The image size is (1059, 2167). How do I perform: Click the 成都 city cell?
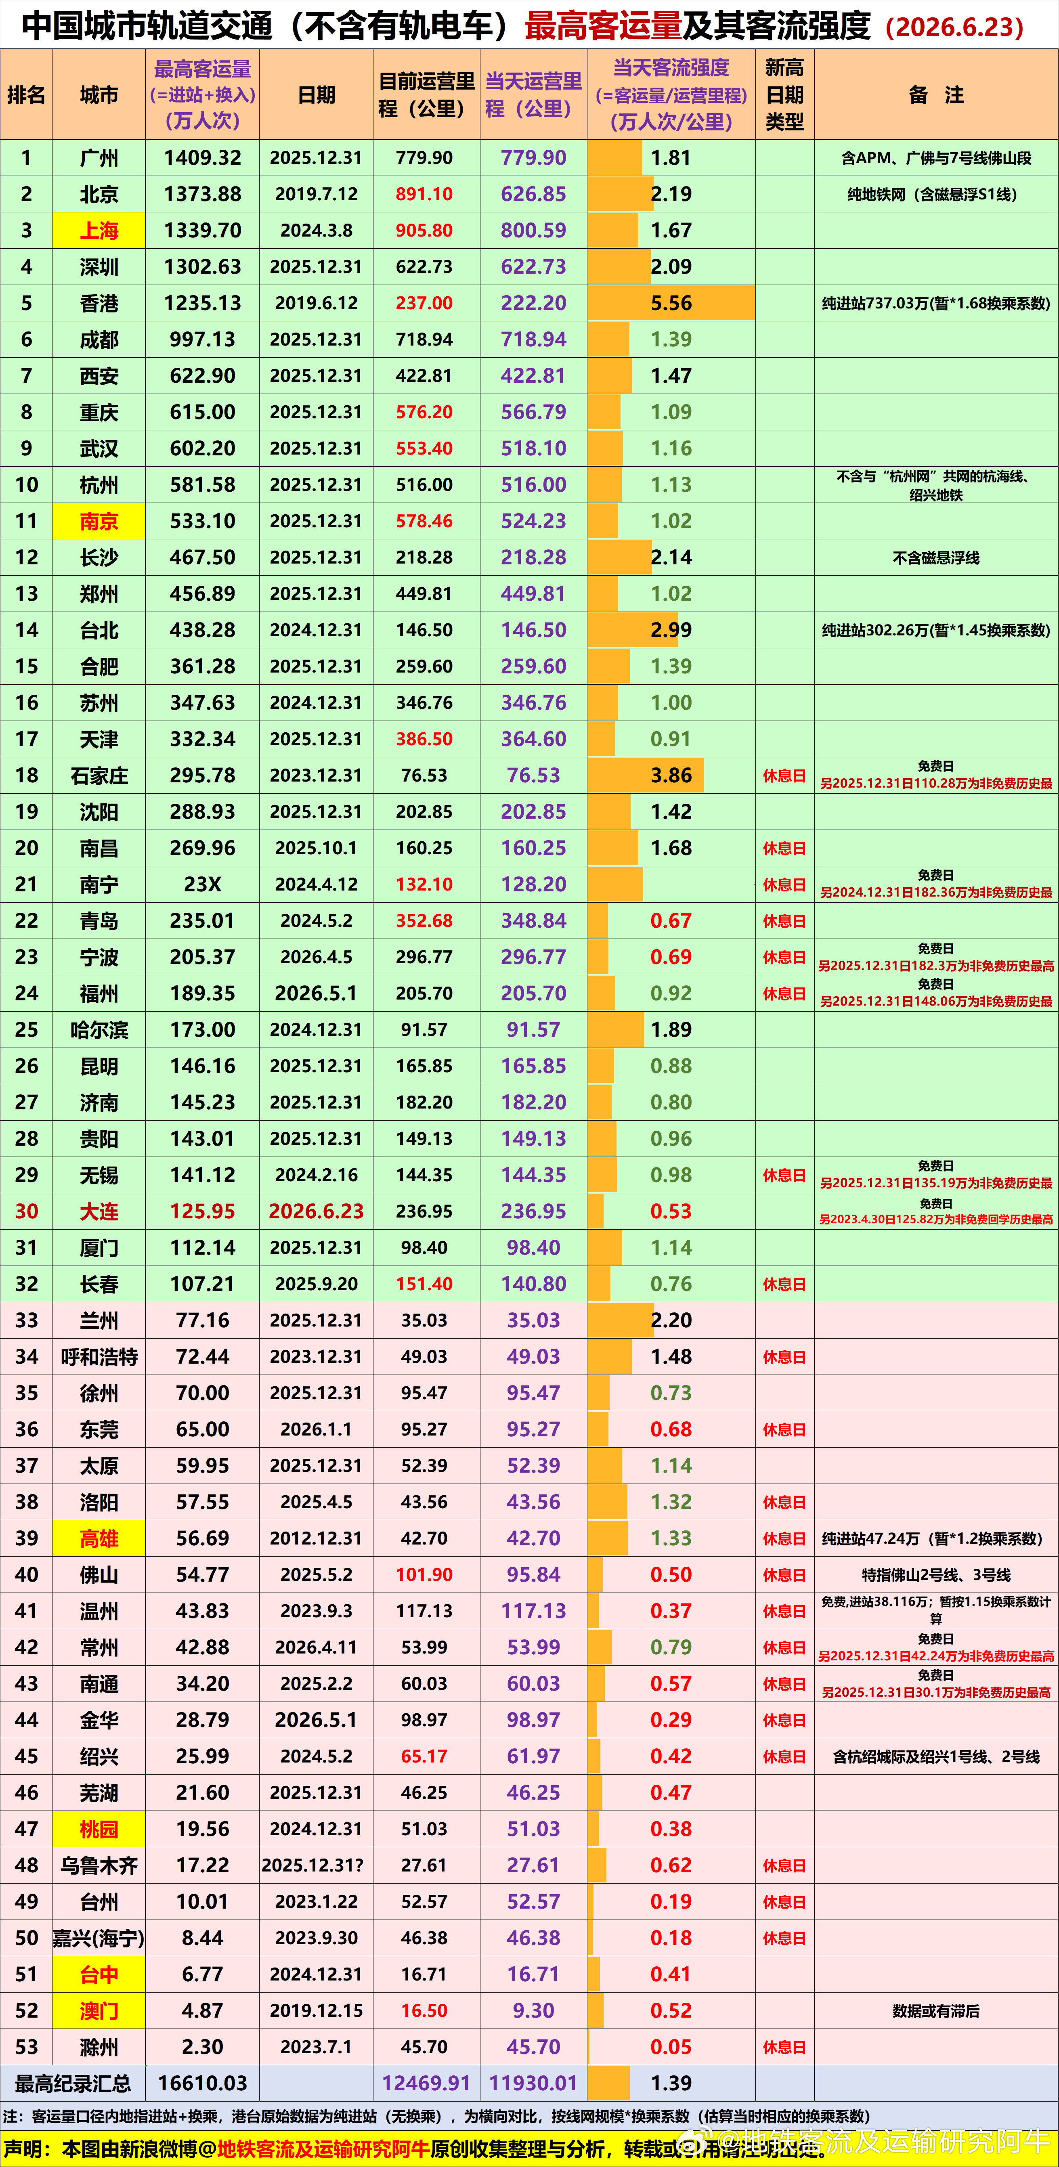99,340
